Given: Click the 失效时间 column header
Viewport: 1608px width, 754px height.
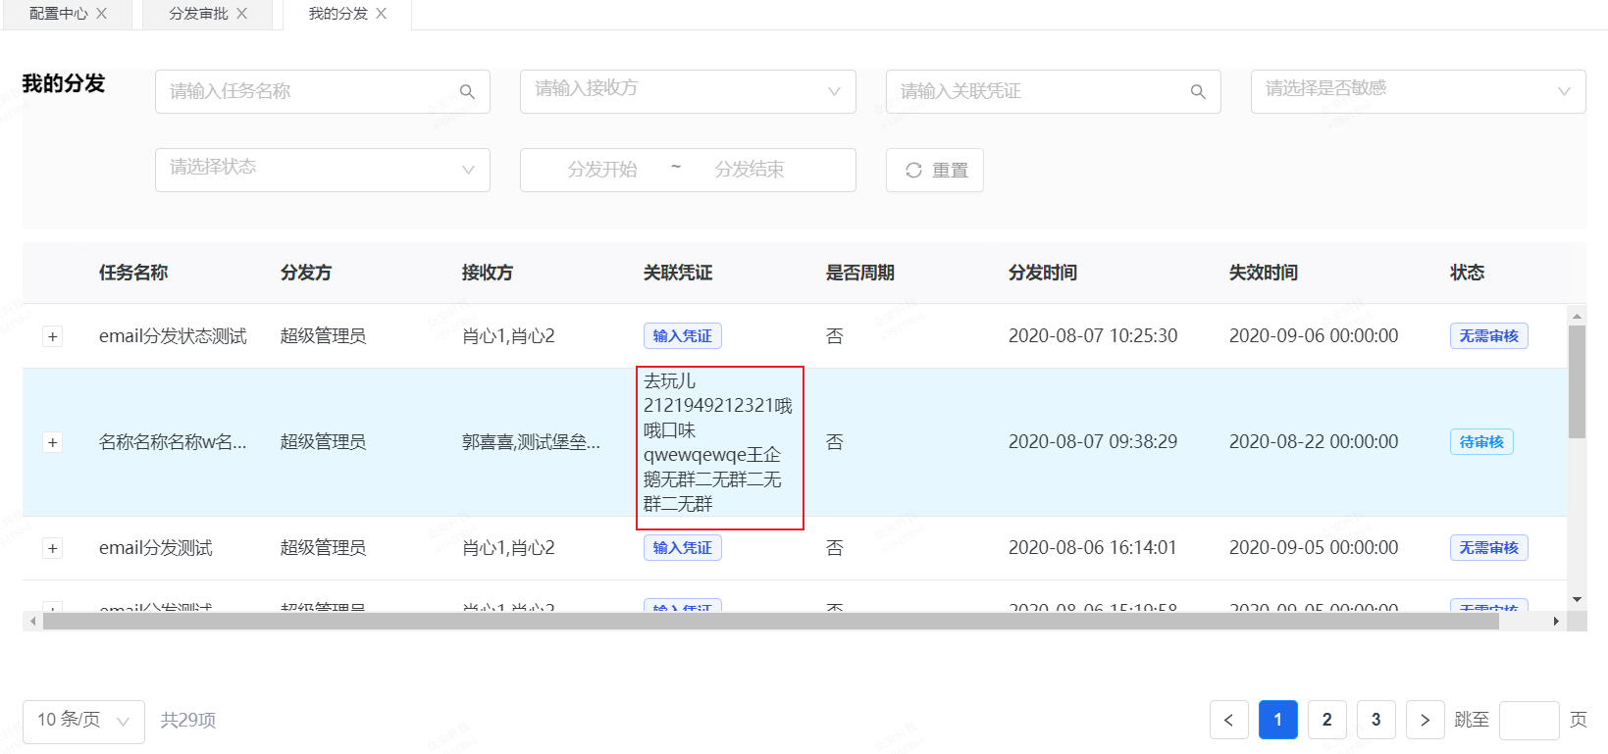Looking at the screenshot, I should 1264,273.
